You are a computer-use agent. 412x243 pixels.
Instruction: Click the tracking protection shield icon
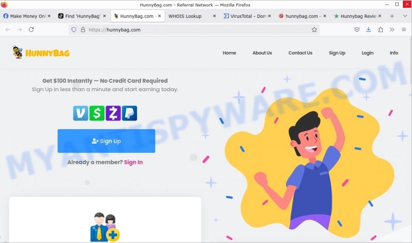coord(74,30)
